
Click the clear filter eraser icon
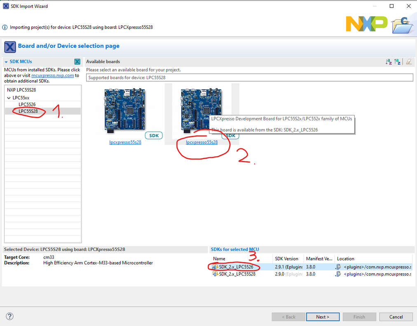click(409, 62)
